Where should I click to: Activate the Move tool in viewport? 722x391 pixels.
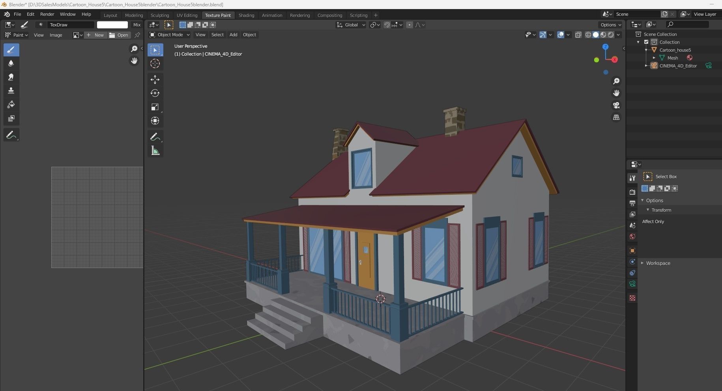(155, 80)
